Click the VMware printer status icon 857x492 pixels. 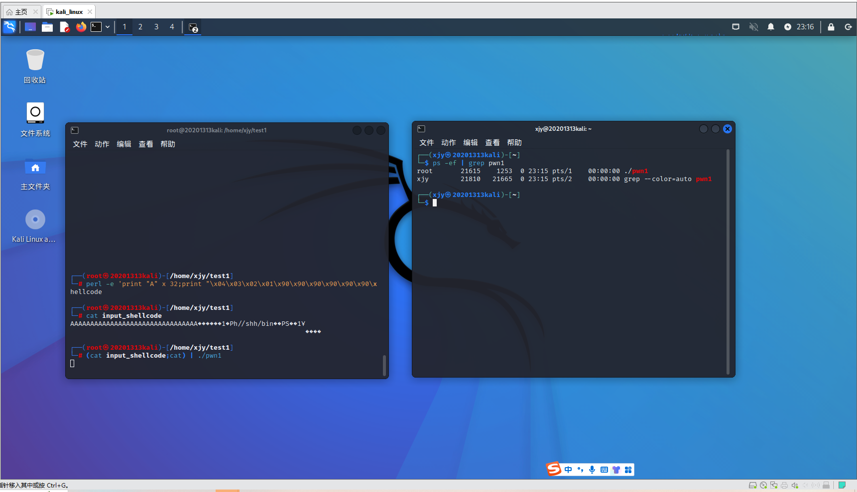click(784, 485)
